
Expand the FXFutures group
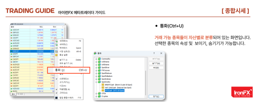pos(96,70)
